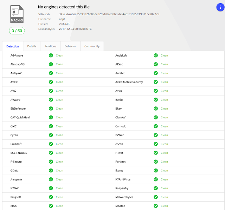Screen dimensions: 225x210
Task: Click the green check icon for MAX
Action: [x=51, y=206]
